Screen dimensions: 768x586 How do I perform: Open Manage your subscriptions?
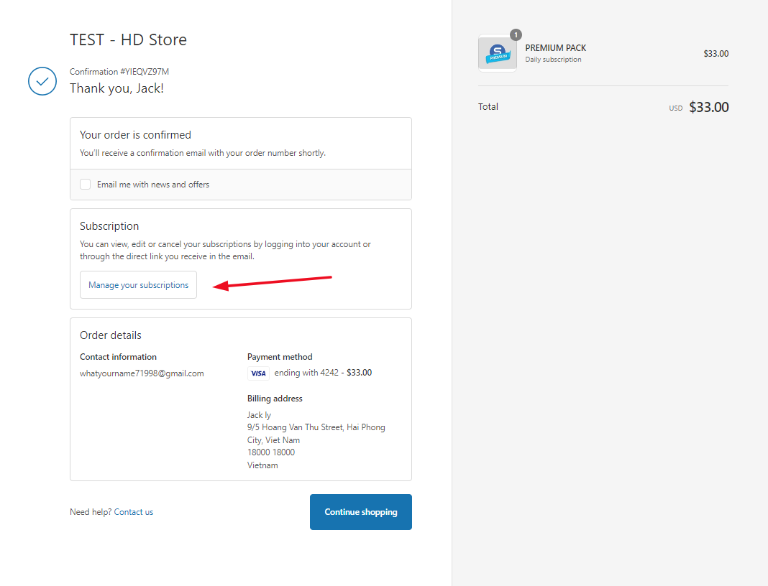138,285
